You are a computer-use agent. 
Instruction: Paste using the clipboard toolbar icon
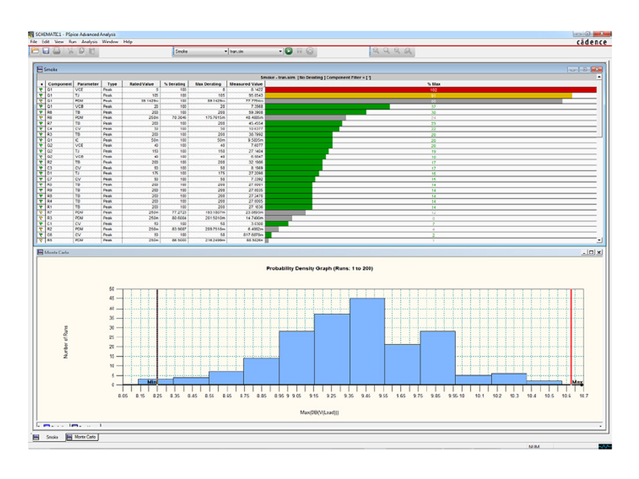92,51
